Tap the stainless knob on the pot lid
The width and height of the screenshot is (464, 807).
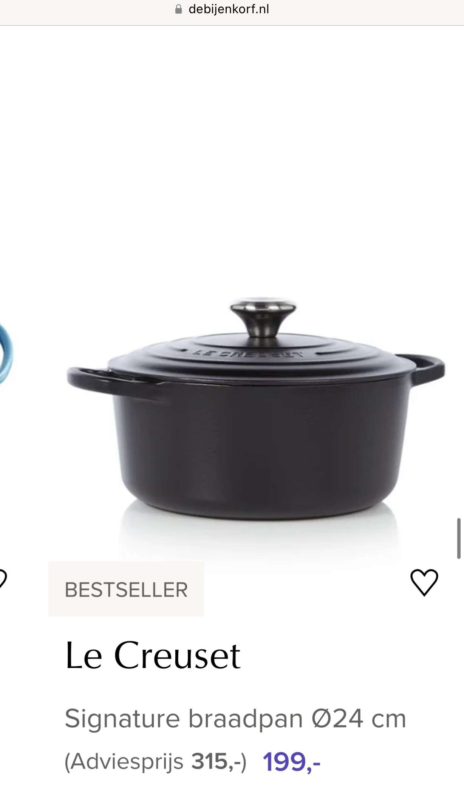pos(263,317)
